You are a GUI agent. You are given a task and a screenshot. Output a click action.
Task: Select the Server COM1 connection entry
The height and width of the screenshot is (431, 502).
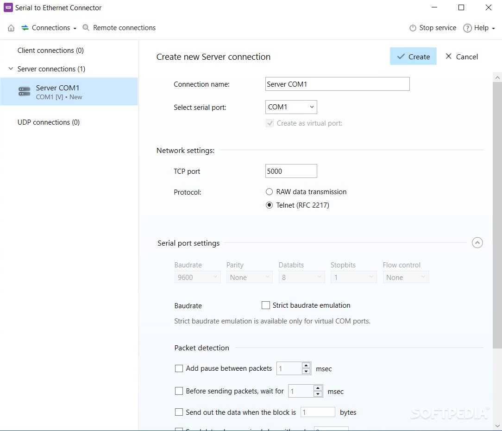pyautogui.click(x=69, y=91)
